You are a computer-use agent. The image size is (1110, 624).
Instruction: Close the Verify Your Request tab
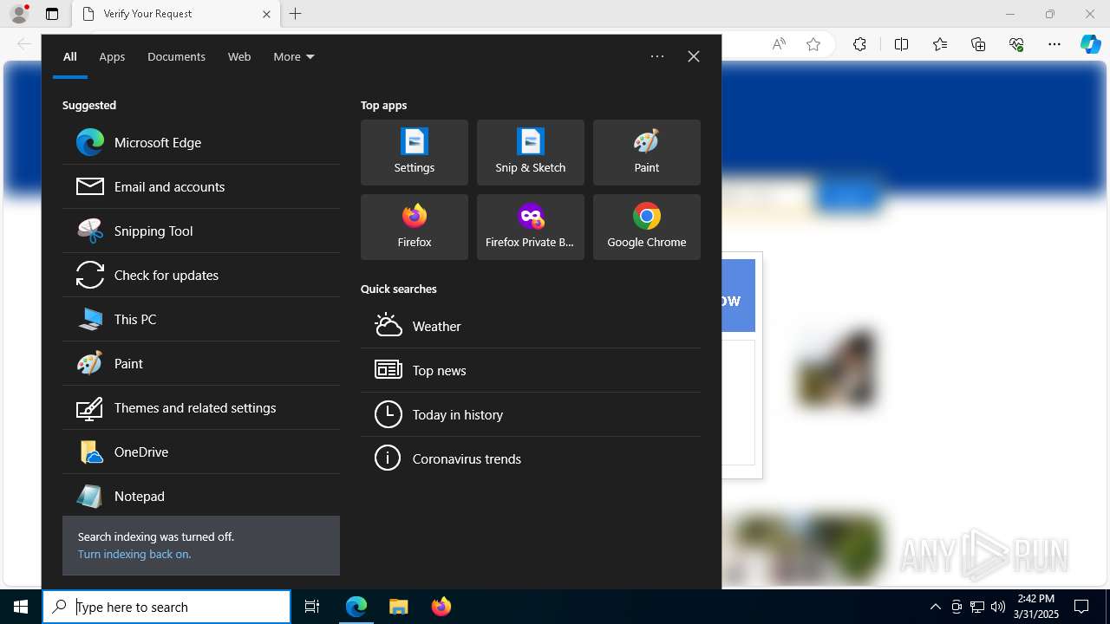tap(266, 14)
